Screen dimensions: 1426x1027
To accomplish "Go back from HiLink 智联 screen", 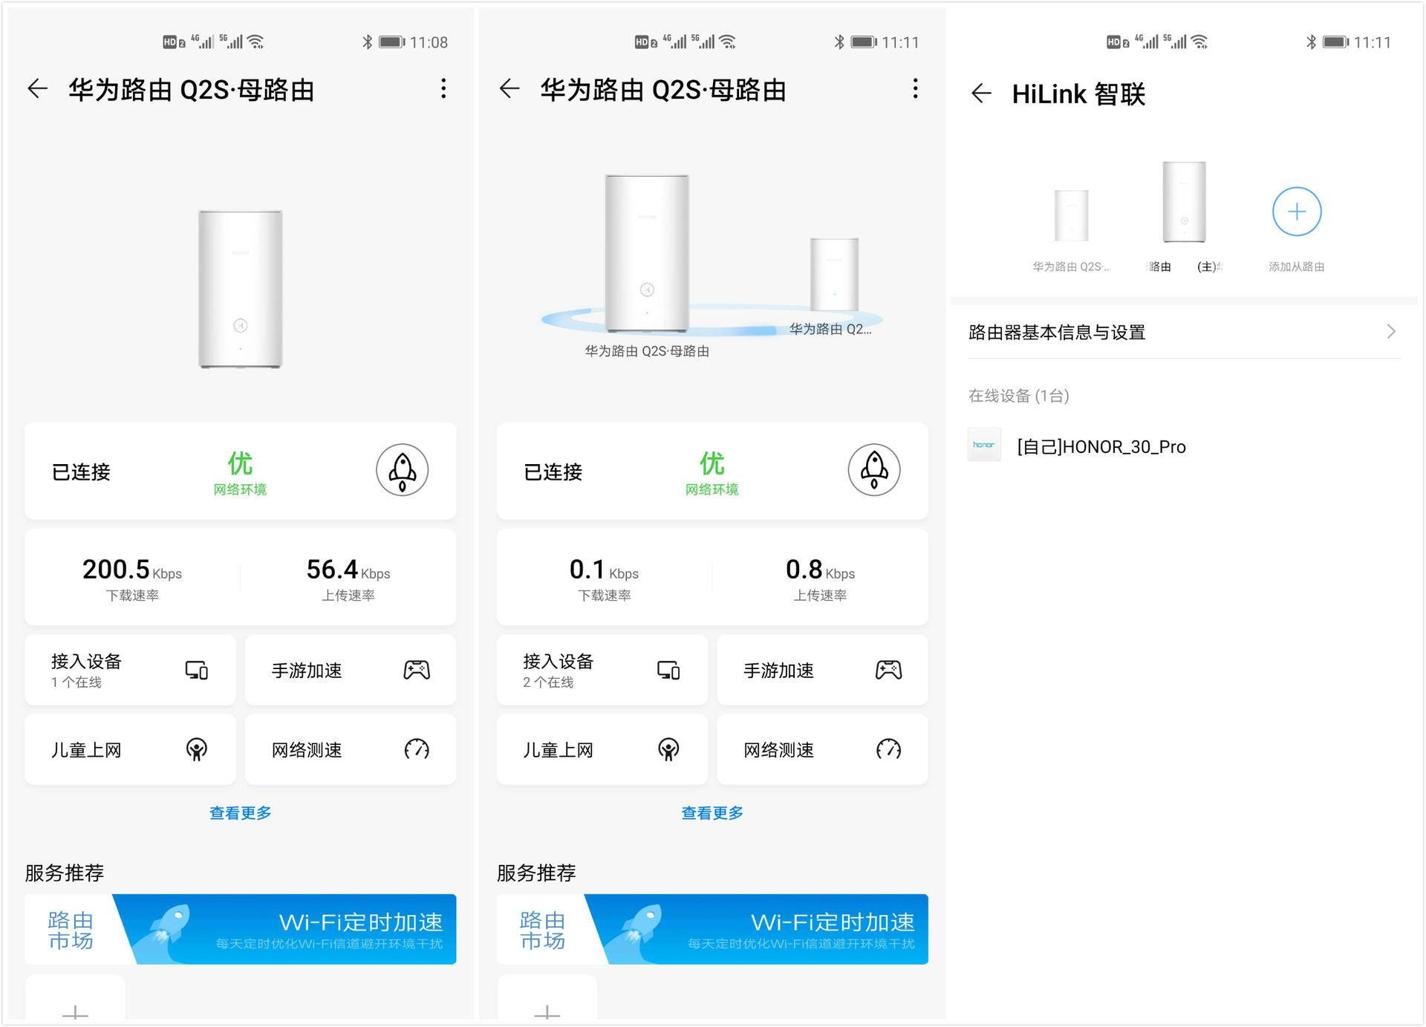I will tap(981, 94).
